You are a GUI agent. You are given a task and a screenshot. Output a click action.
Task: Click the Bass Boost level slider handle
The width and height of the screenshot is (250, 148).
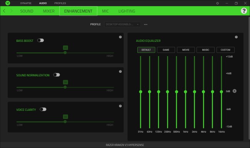click(65, 53)
